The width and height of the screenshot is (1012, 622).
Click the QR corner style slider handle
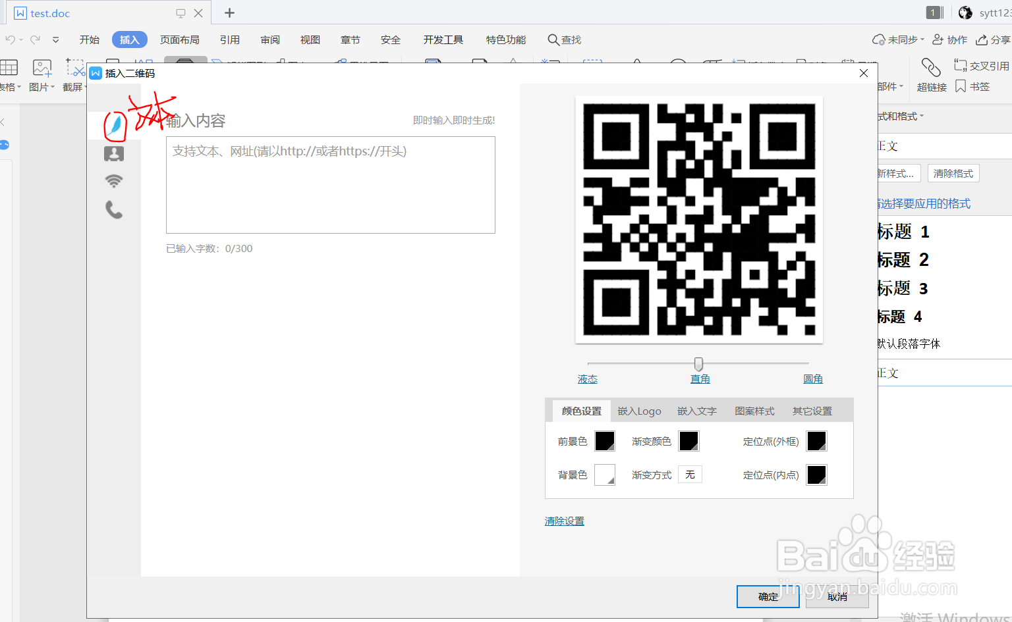(x=698, y=364)
